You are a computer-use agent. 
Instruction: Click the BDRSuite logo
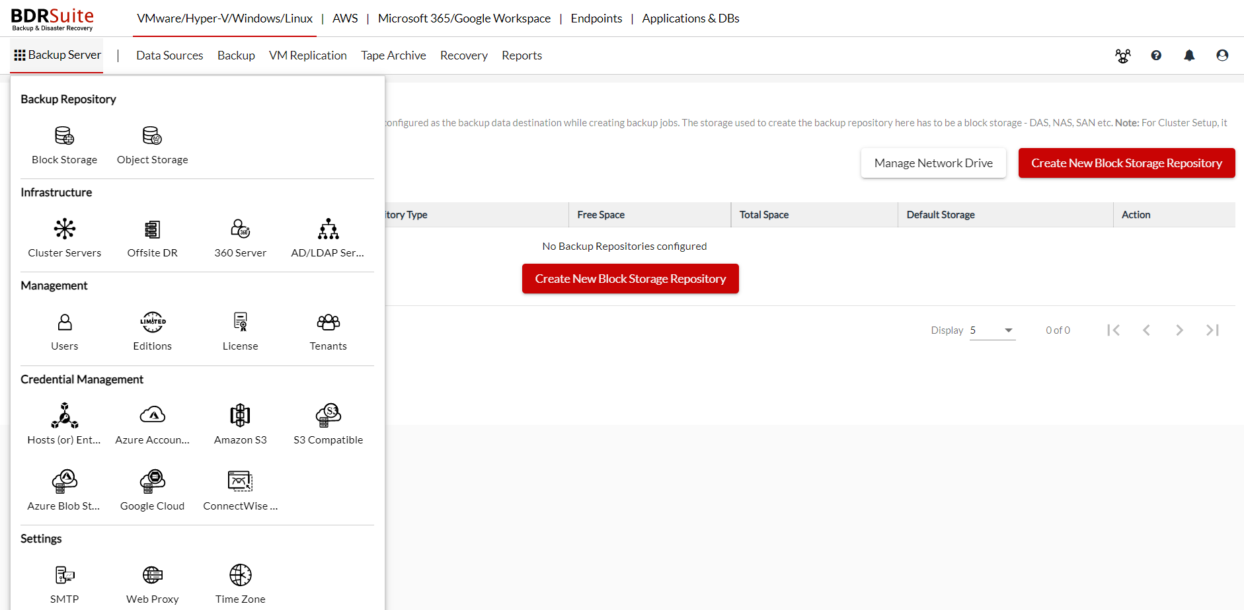point(53,19)
